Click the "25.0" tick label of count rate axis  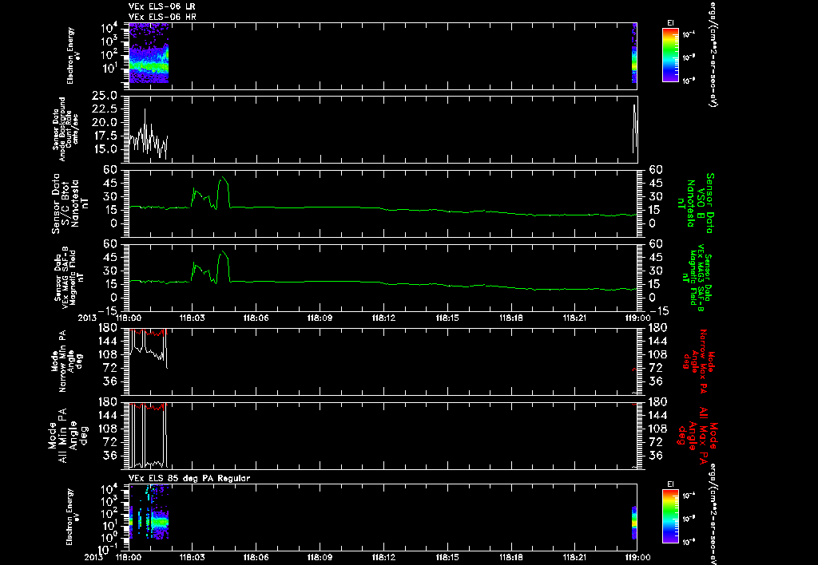click(104, 96)
